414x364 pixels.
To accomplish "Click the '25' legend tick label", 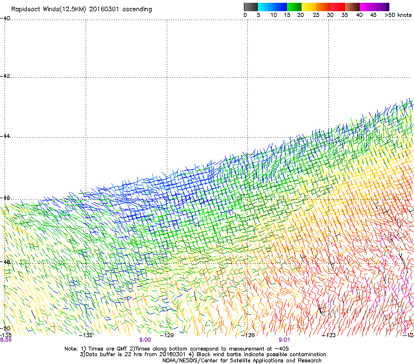I will click(316, 15).
